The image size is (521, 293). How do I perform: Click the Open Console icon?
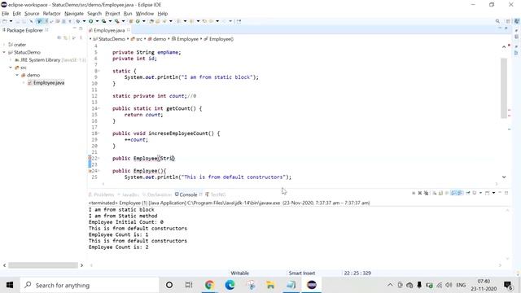point(487,193)
